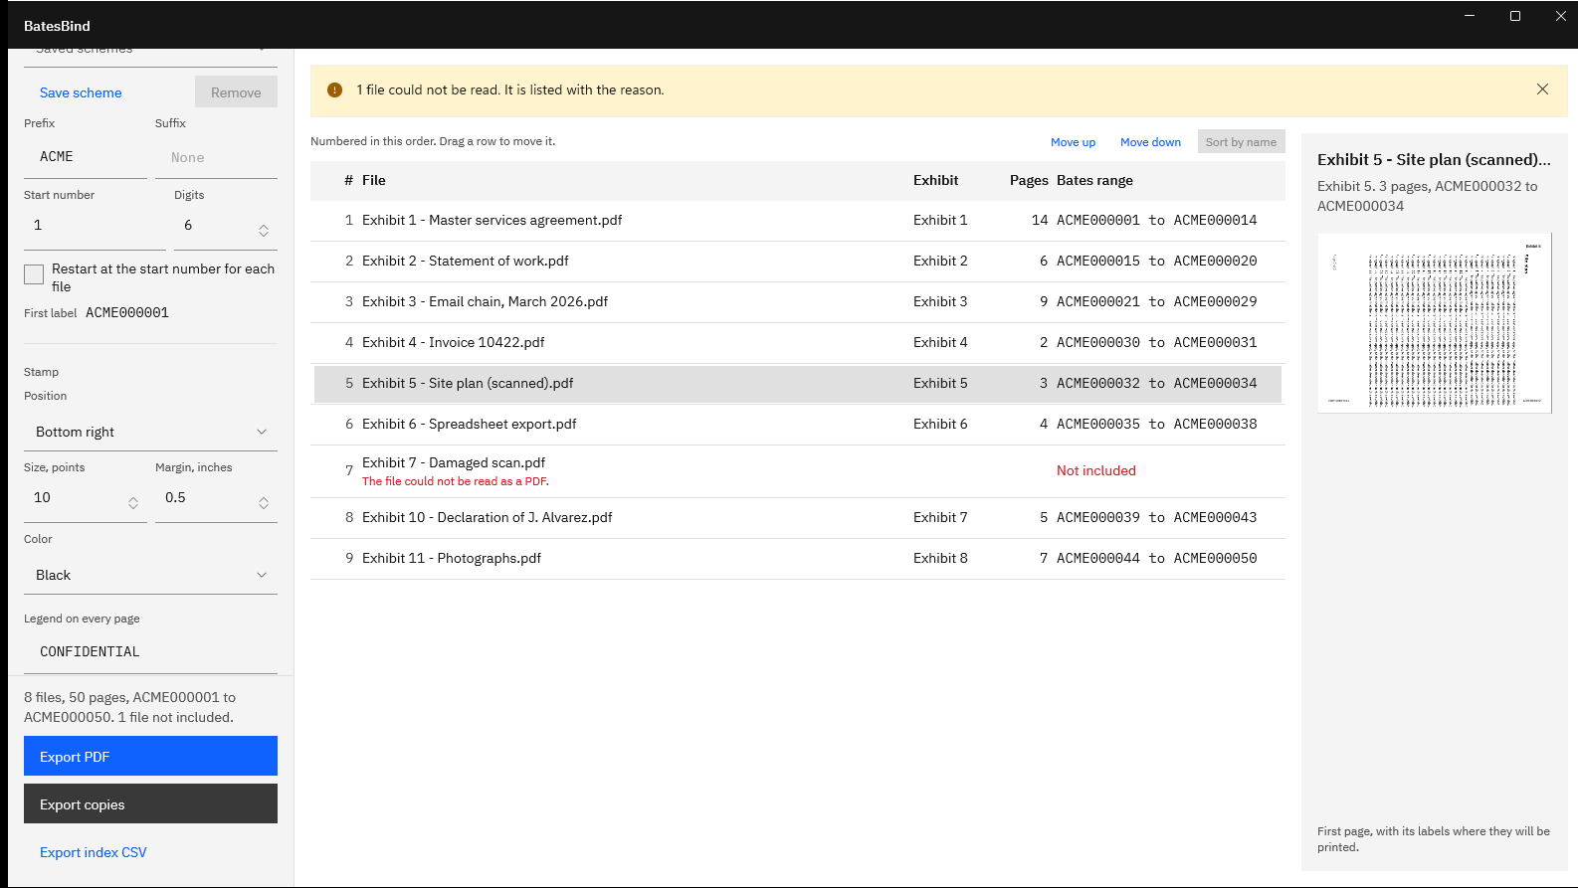The height and width of the screenshot is (888, 1578).
Task: Focus the Start number field
Action: click(x=95, y=228)
